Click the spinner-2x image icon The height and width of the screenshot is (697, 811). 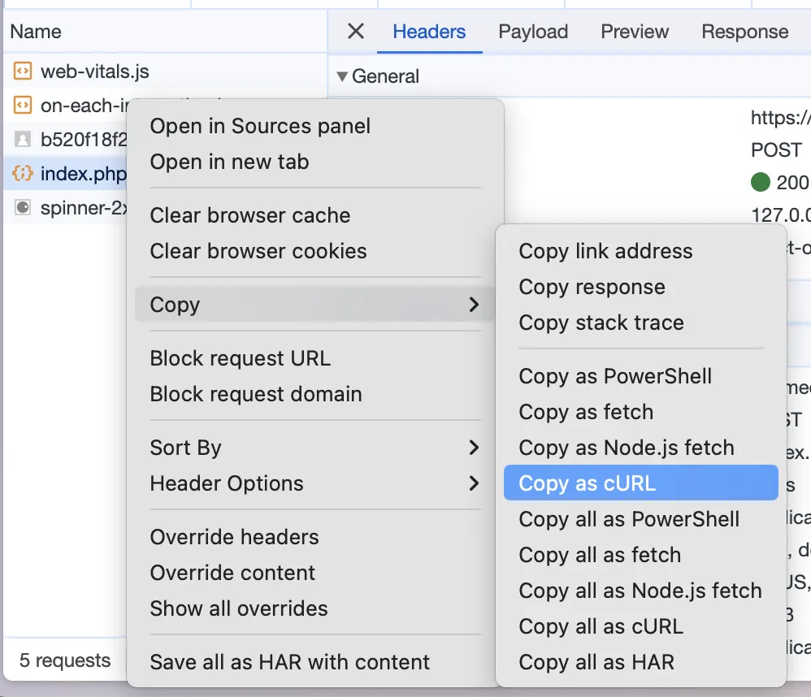click(x=23, y=208)
